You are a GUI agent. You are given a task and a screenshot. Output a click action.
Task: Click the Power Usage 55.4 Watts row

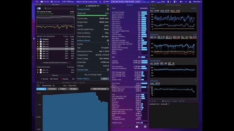[x=93, y=59]
